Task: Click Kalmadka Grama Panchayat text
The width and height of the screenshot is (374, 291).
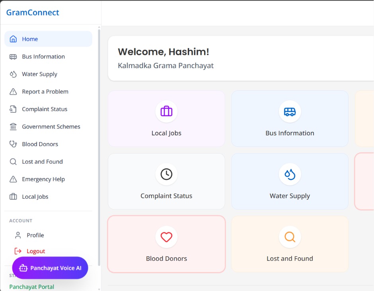Action: point(166,66)
